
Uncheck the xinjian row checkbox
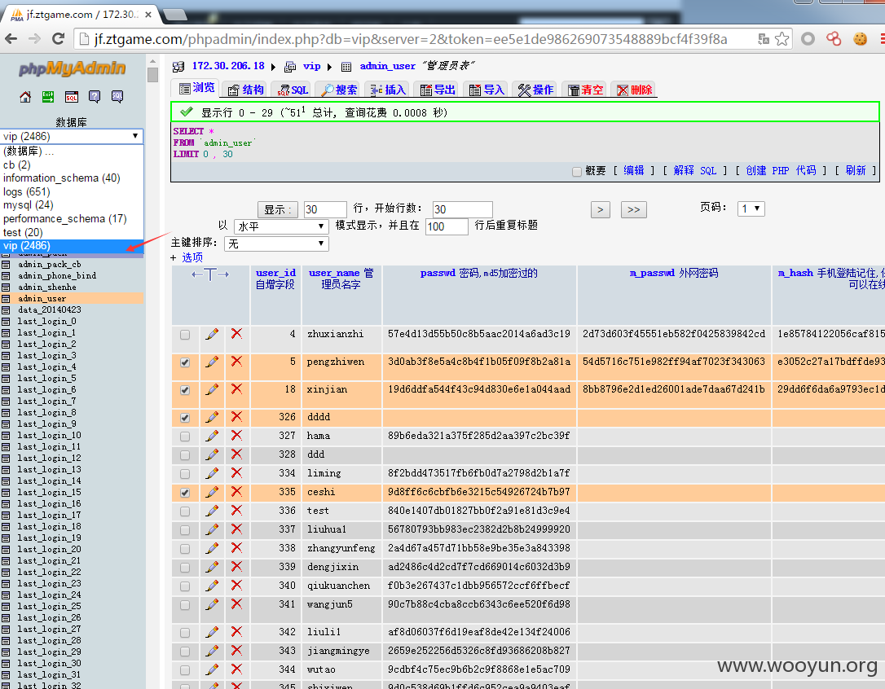tap(184, 390)
